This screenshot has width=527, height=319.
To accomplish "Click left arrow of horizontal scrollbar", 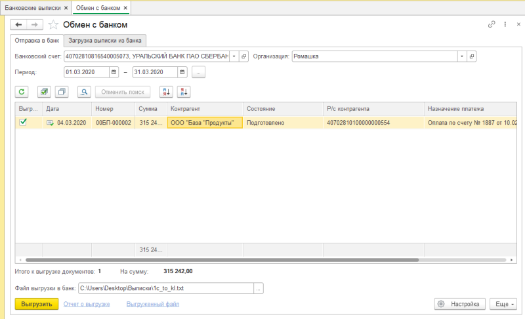I will pyautogui.click(x=20, y=260).
